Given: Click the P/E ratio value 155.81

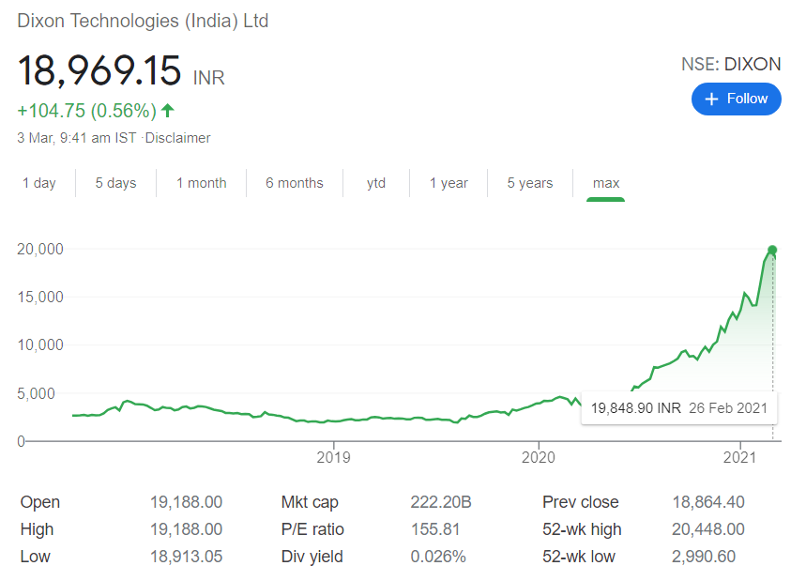Looking at the screenshot, I should (x=435, y=529).
